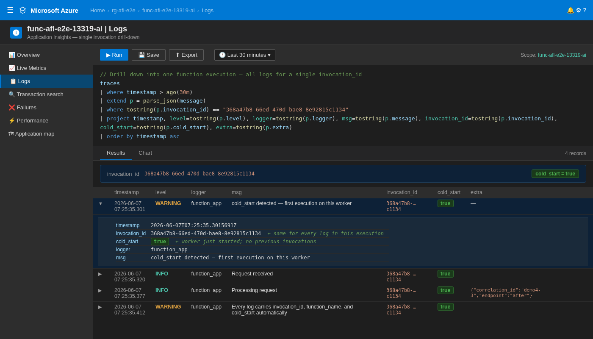
Task: Open Application map in the sidebar
Action: [47, 134]
